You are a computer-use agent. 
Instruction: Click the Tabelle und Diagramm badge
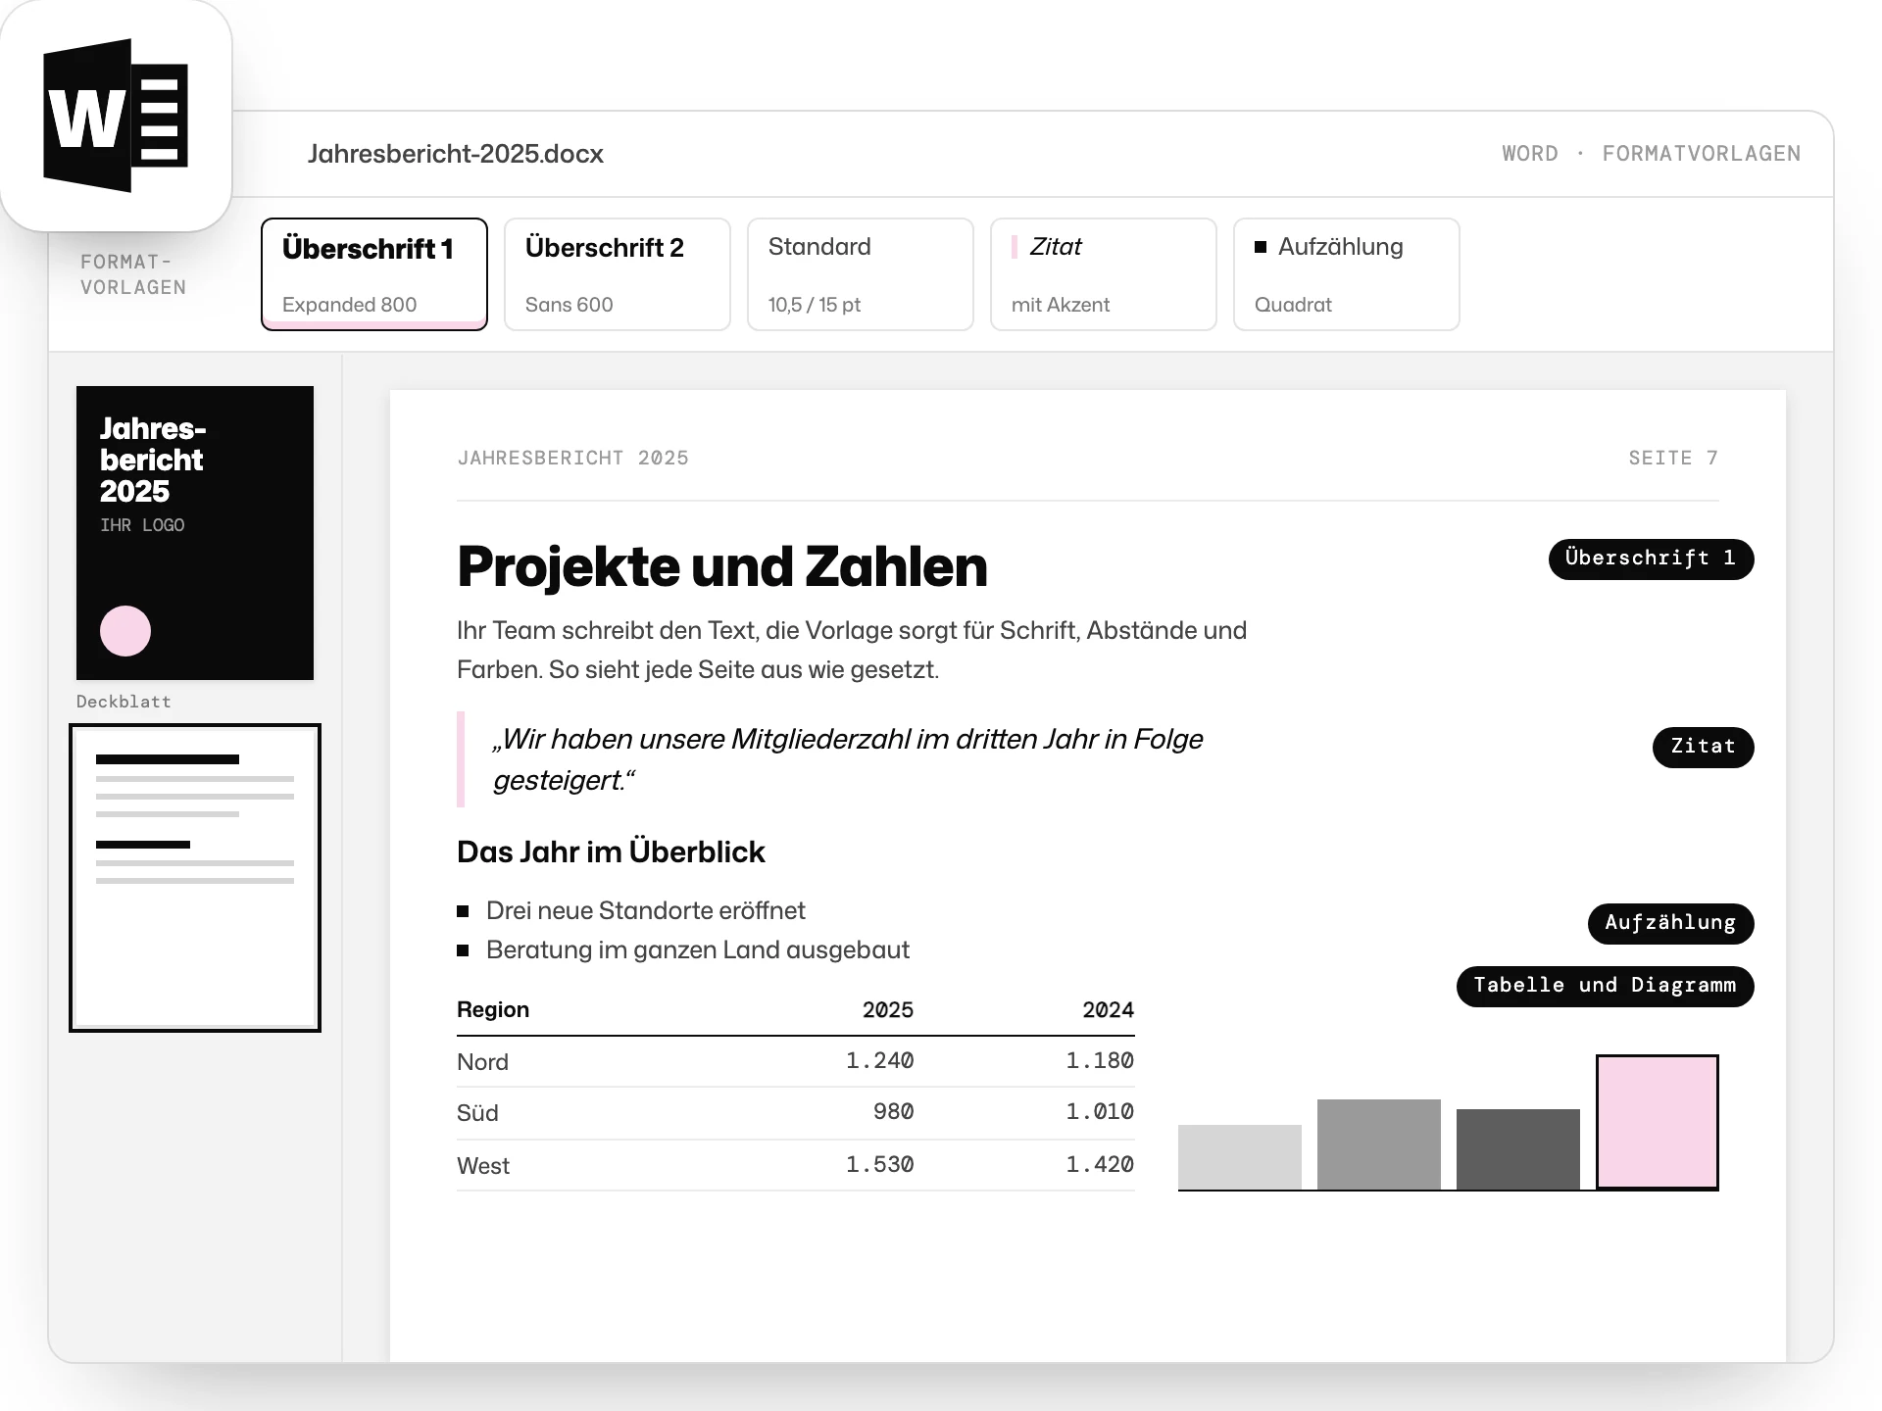(x=1605, y=986)
